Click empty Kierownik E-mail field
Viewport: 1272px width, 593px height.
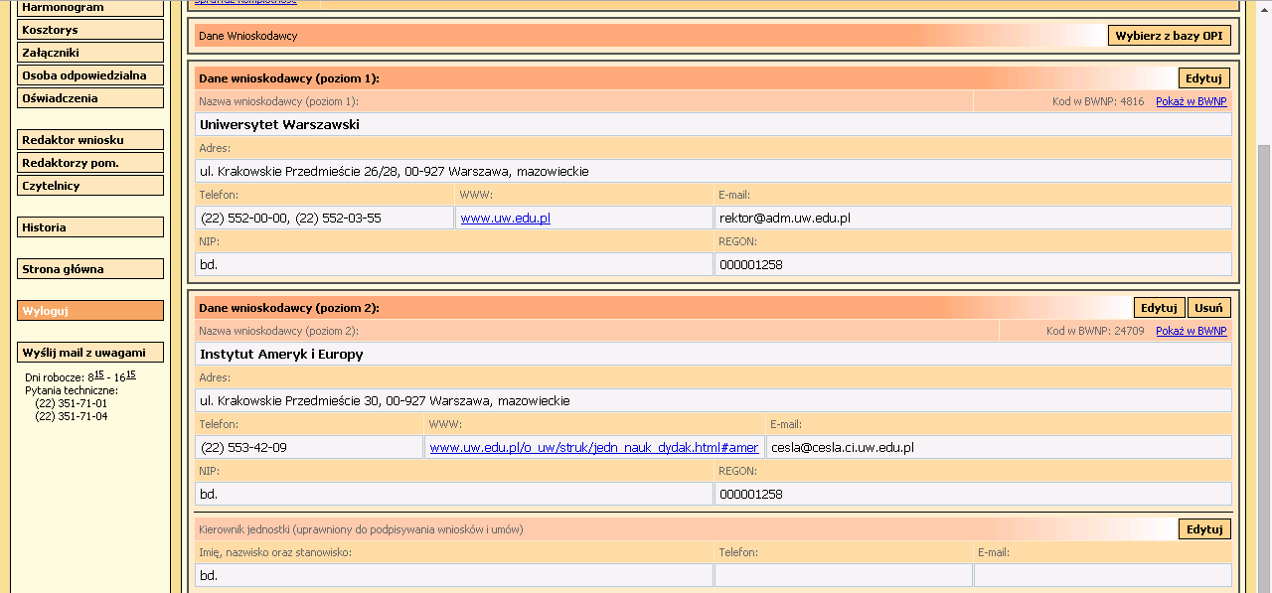tap(1103, 575)
